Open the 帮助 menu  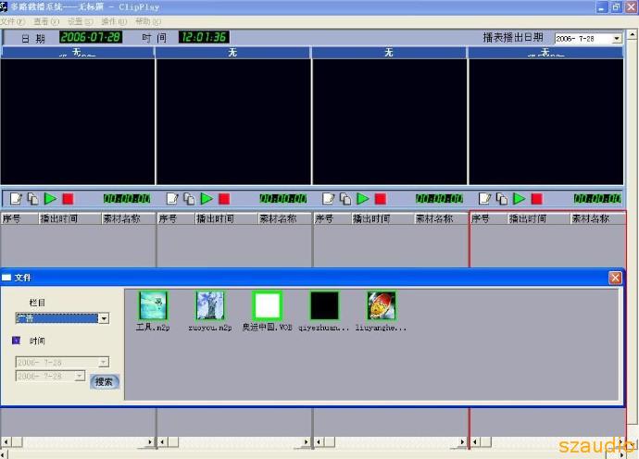(147, 21)
